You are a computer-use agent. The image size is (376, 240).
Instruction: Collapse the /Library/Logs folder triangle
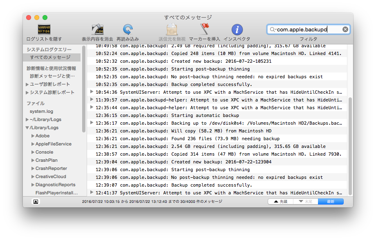tap(27, 128)
